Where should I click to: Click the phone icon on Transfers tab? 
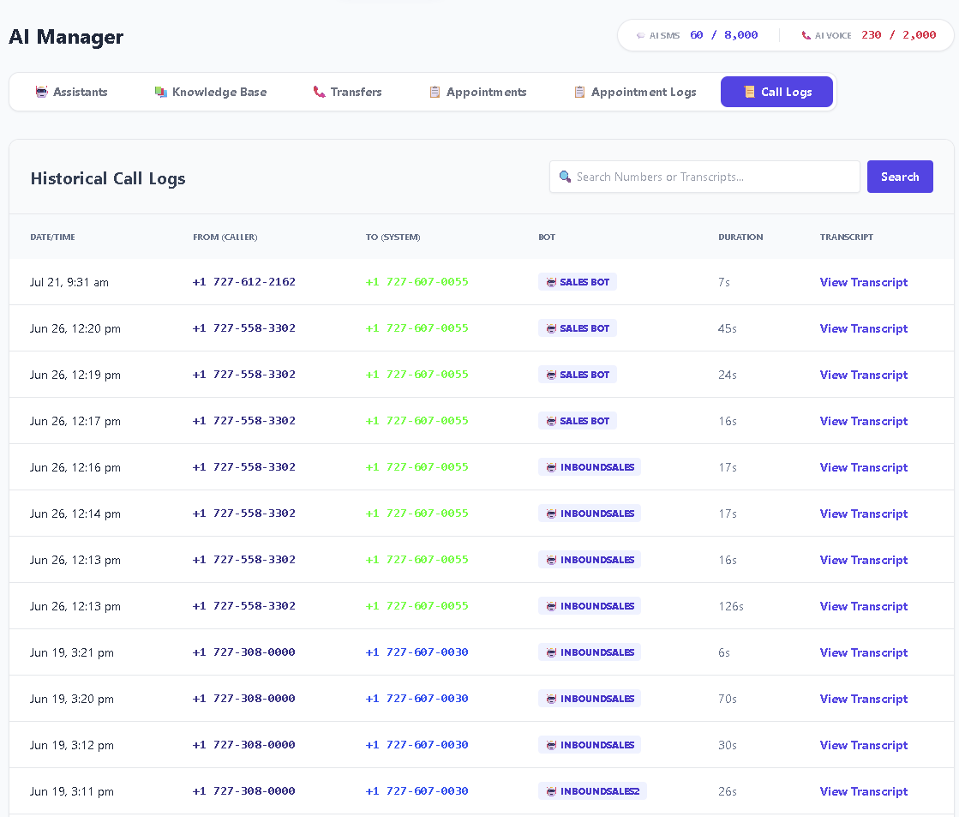pyautogui.click(x=320, y=92)
